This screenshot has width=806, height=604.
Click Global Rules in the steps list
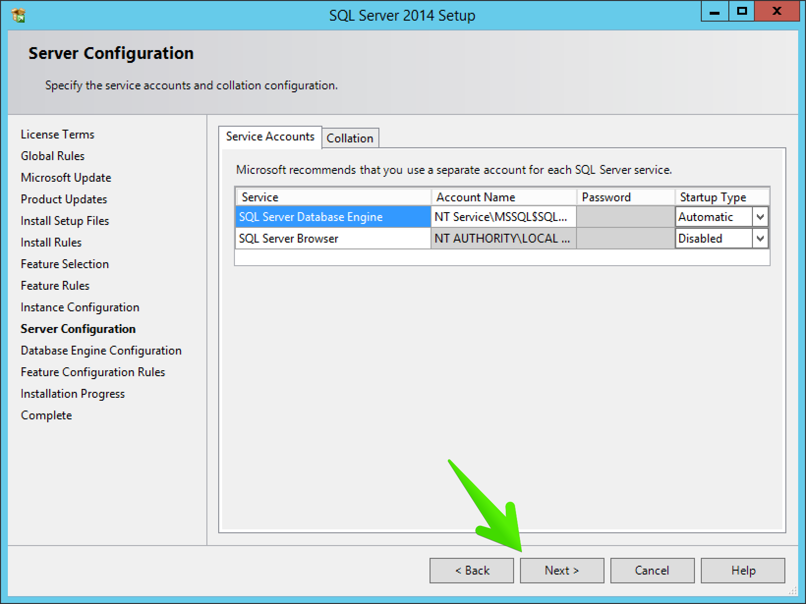(53, 156)
